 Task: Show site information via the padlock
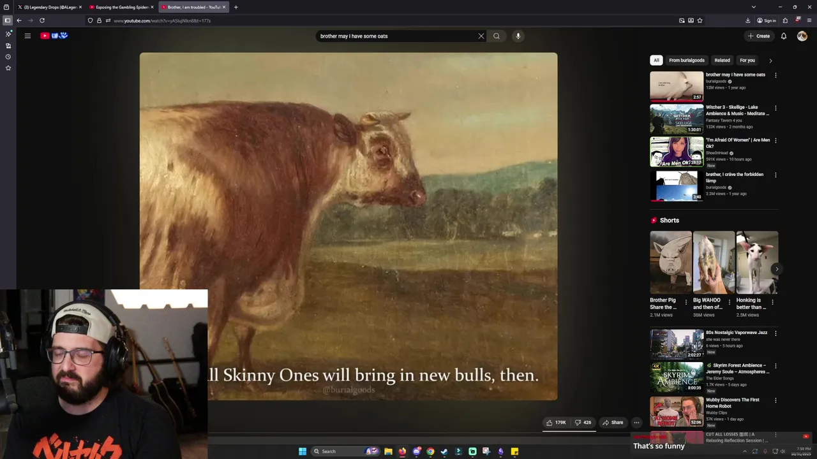pyautogui.click(x=99, y=20)
